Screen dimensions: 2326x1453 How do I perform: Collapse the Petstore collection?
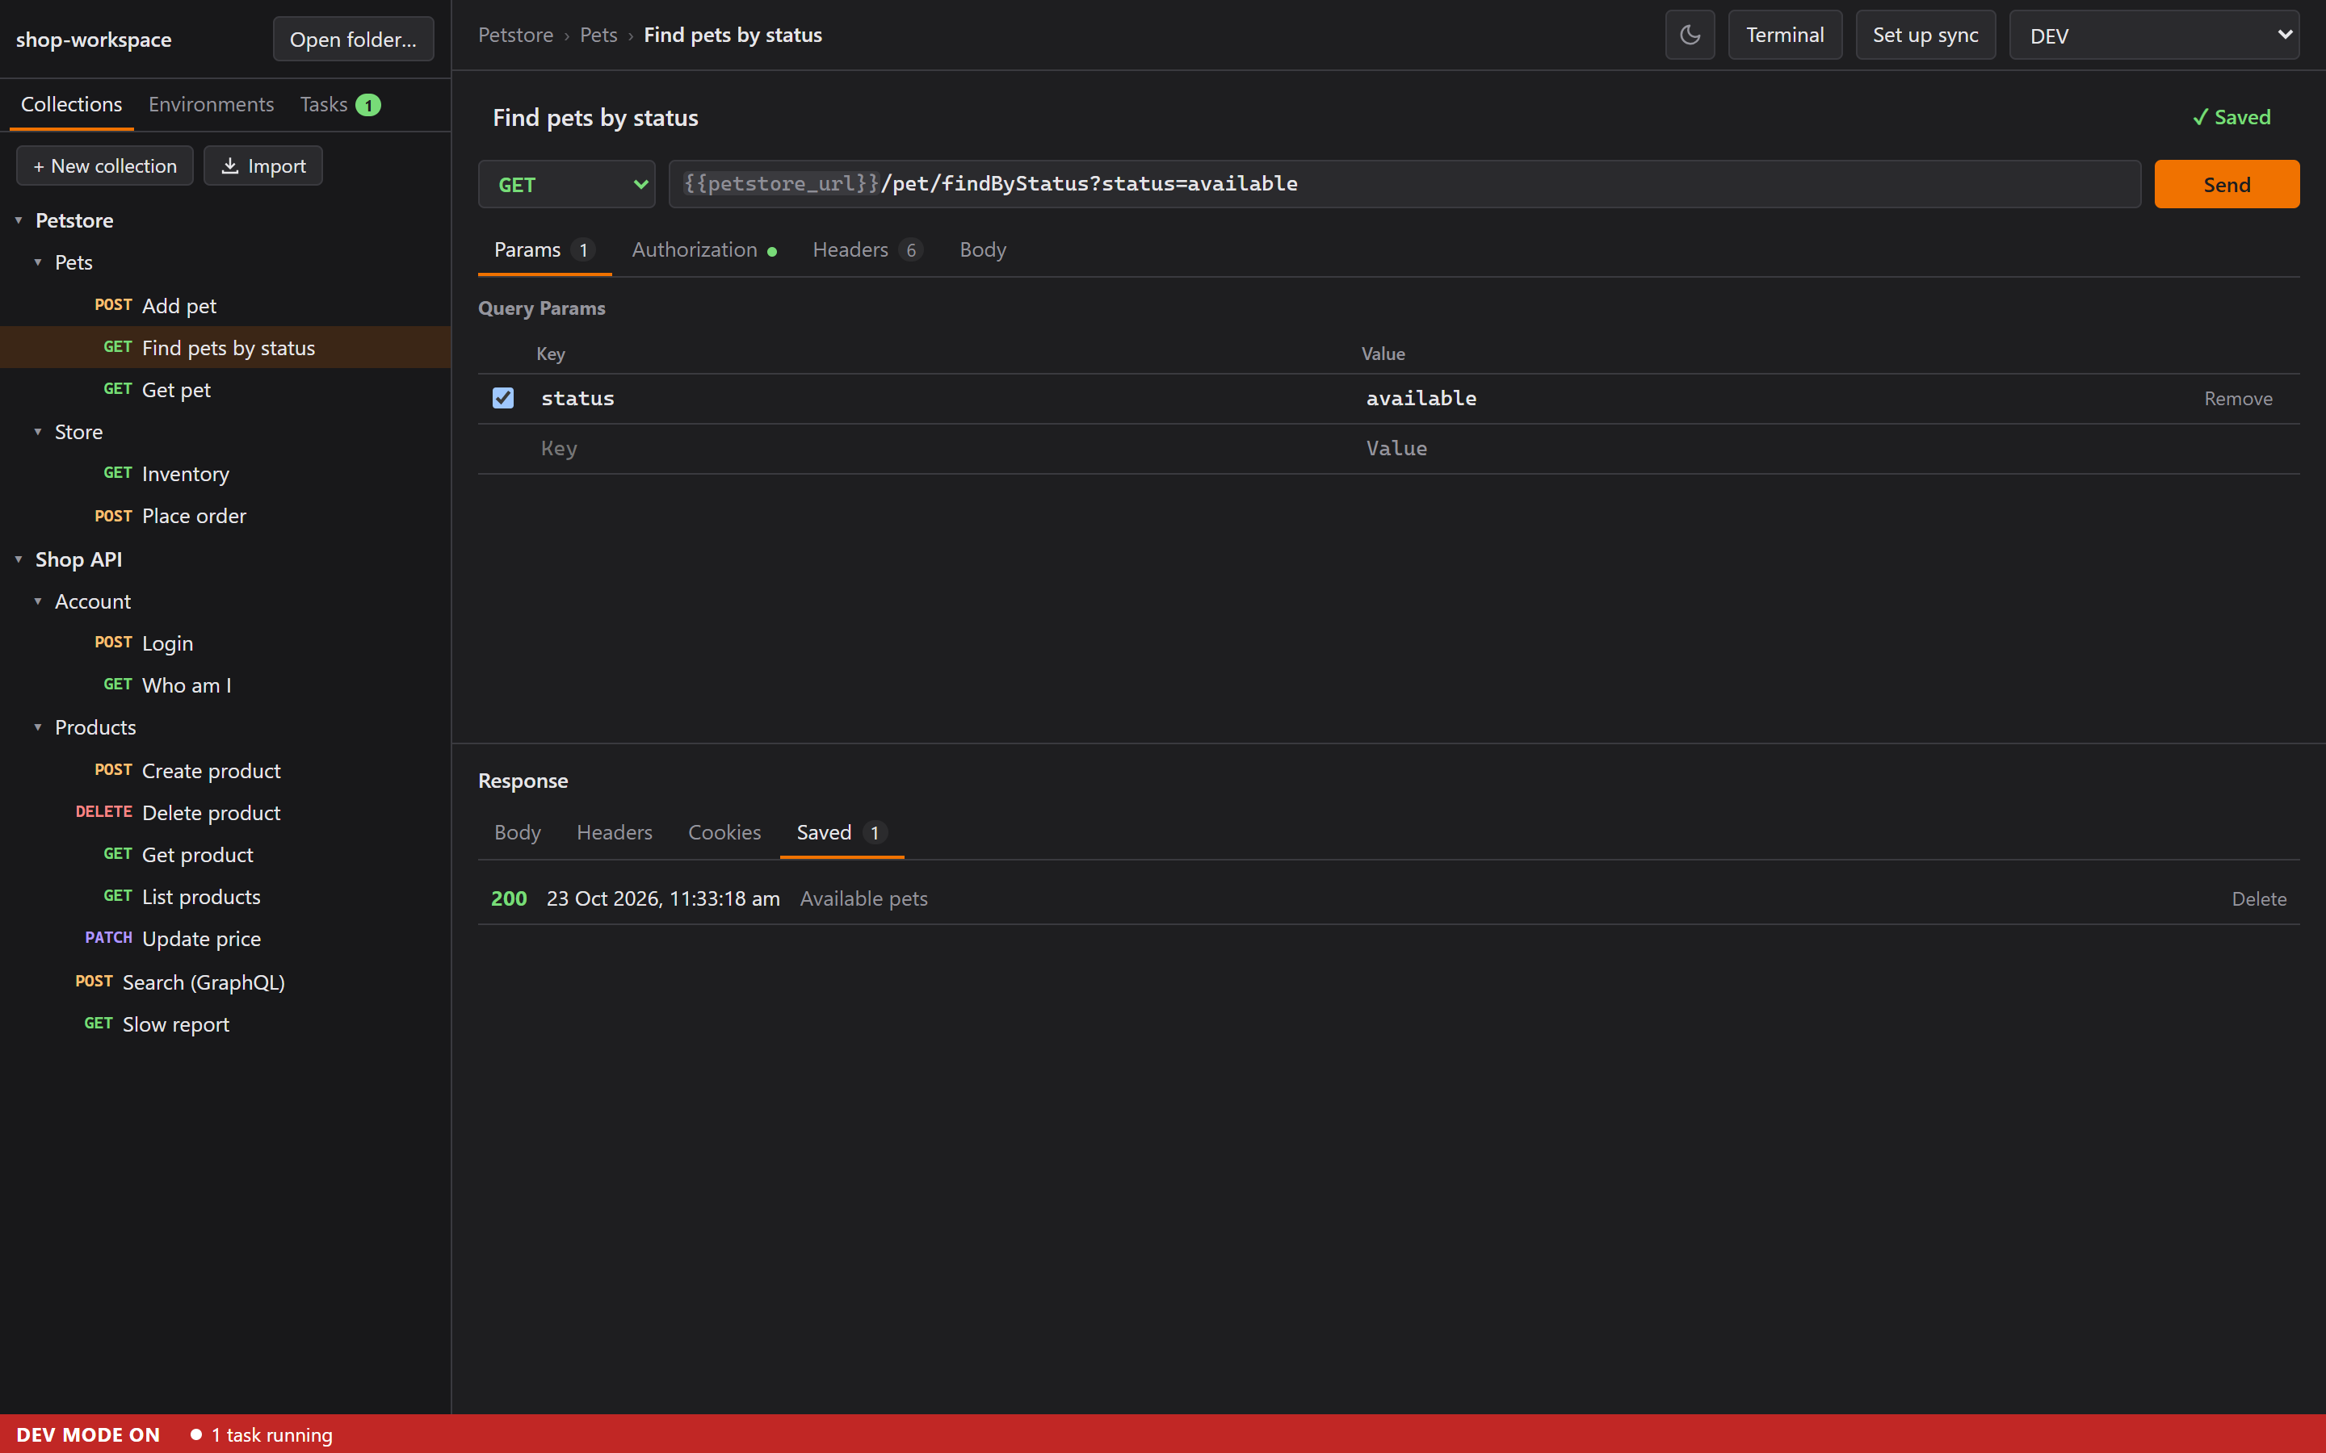click(19, 220)
